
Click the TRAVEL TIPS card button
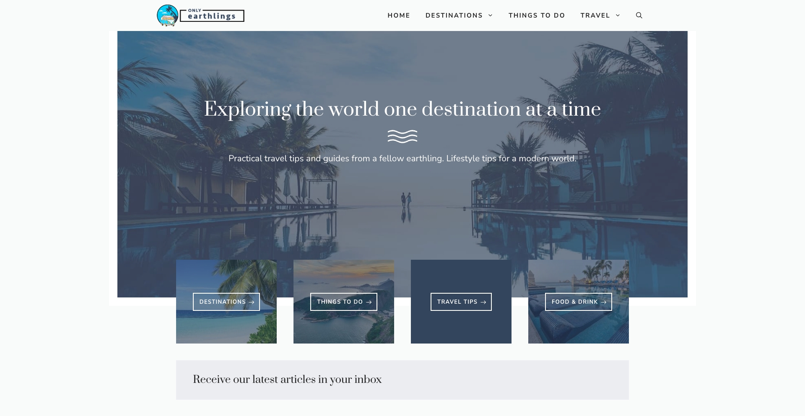pyautogui.click(x=461, y=302)
